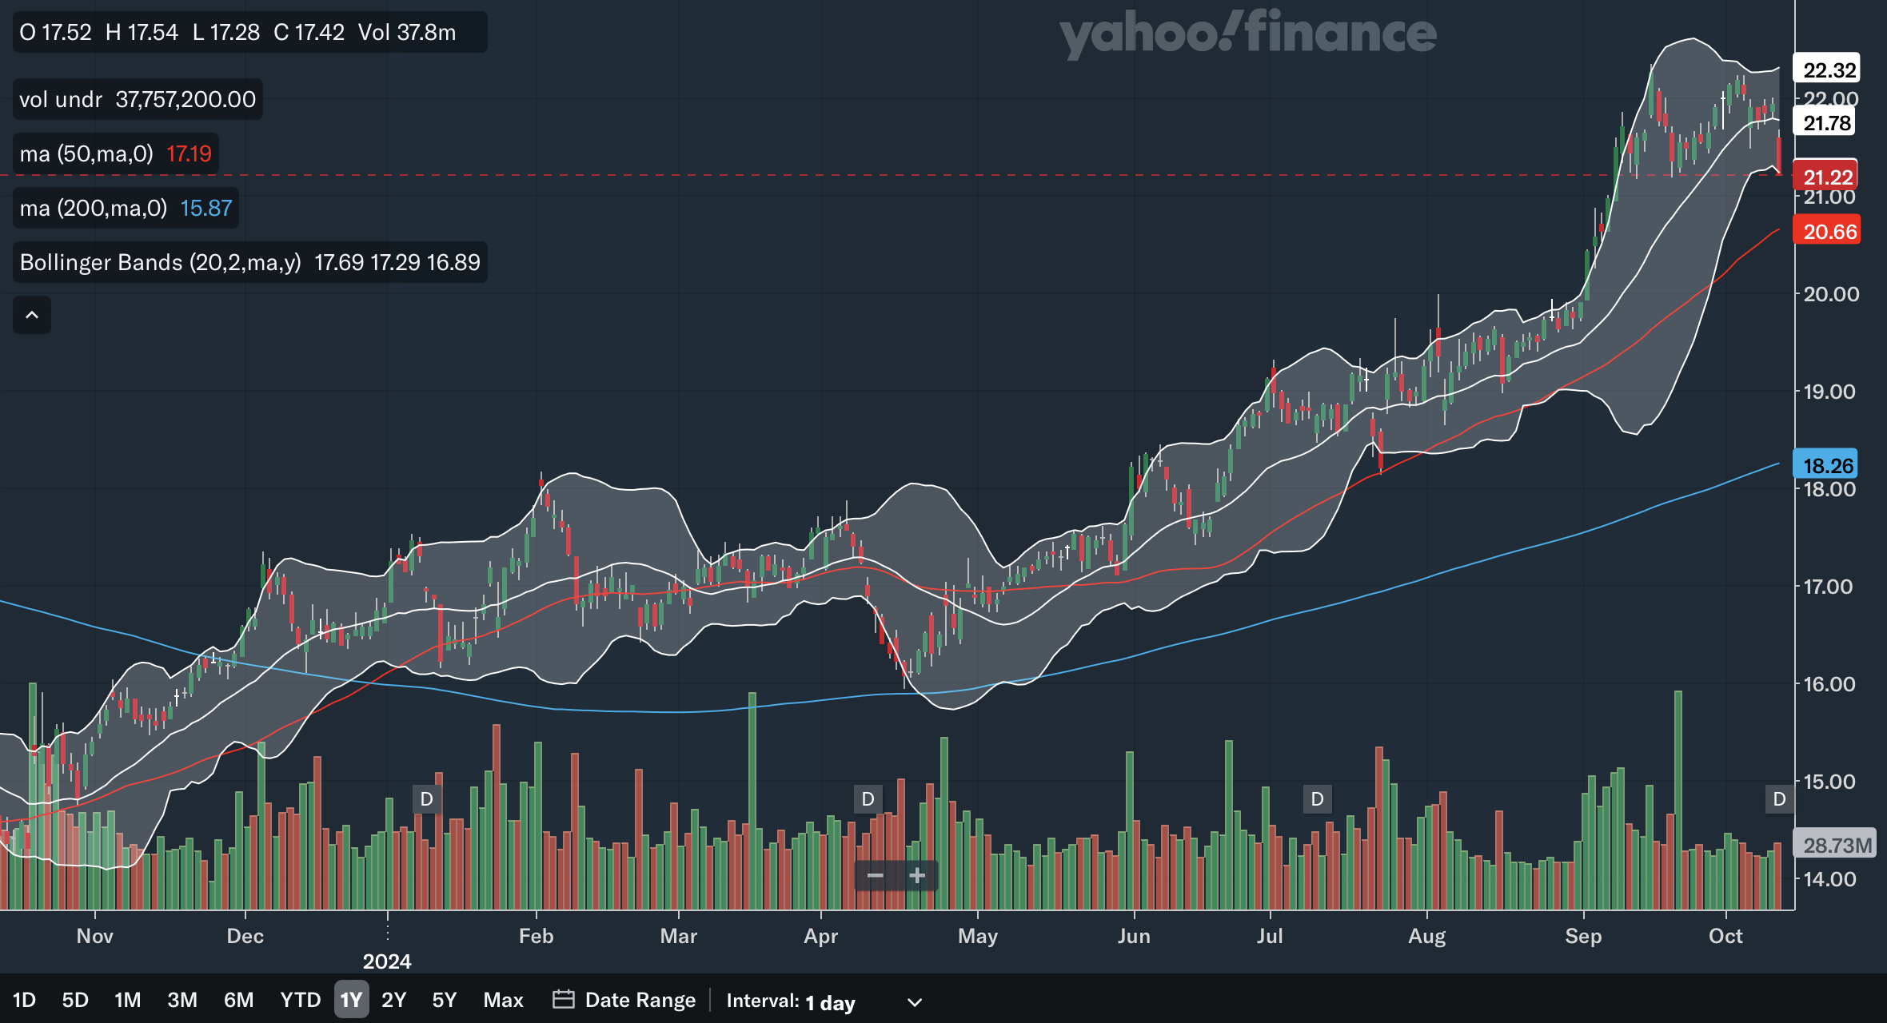Image resolution: width=1887 pixels, height=1023 pixels.
Task: Select the 1D time range
Action: (24, 1000)
